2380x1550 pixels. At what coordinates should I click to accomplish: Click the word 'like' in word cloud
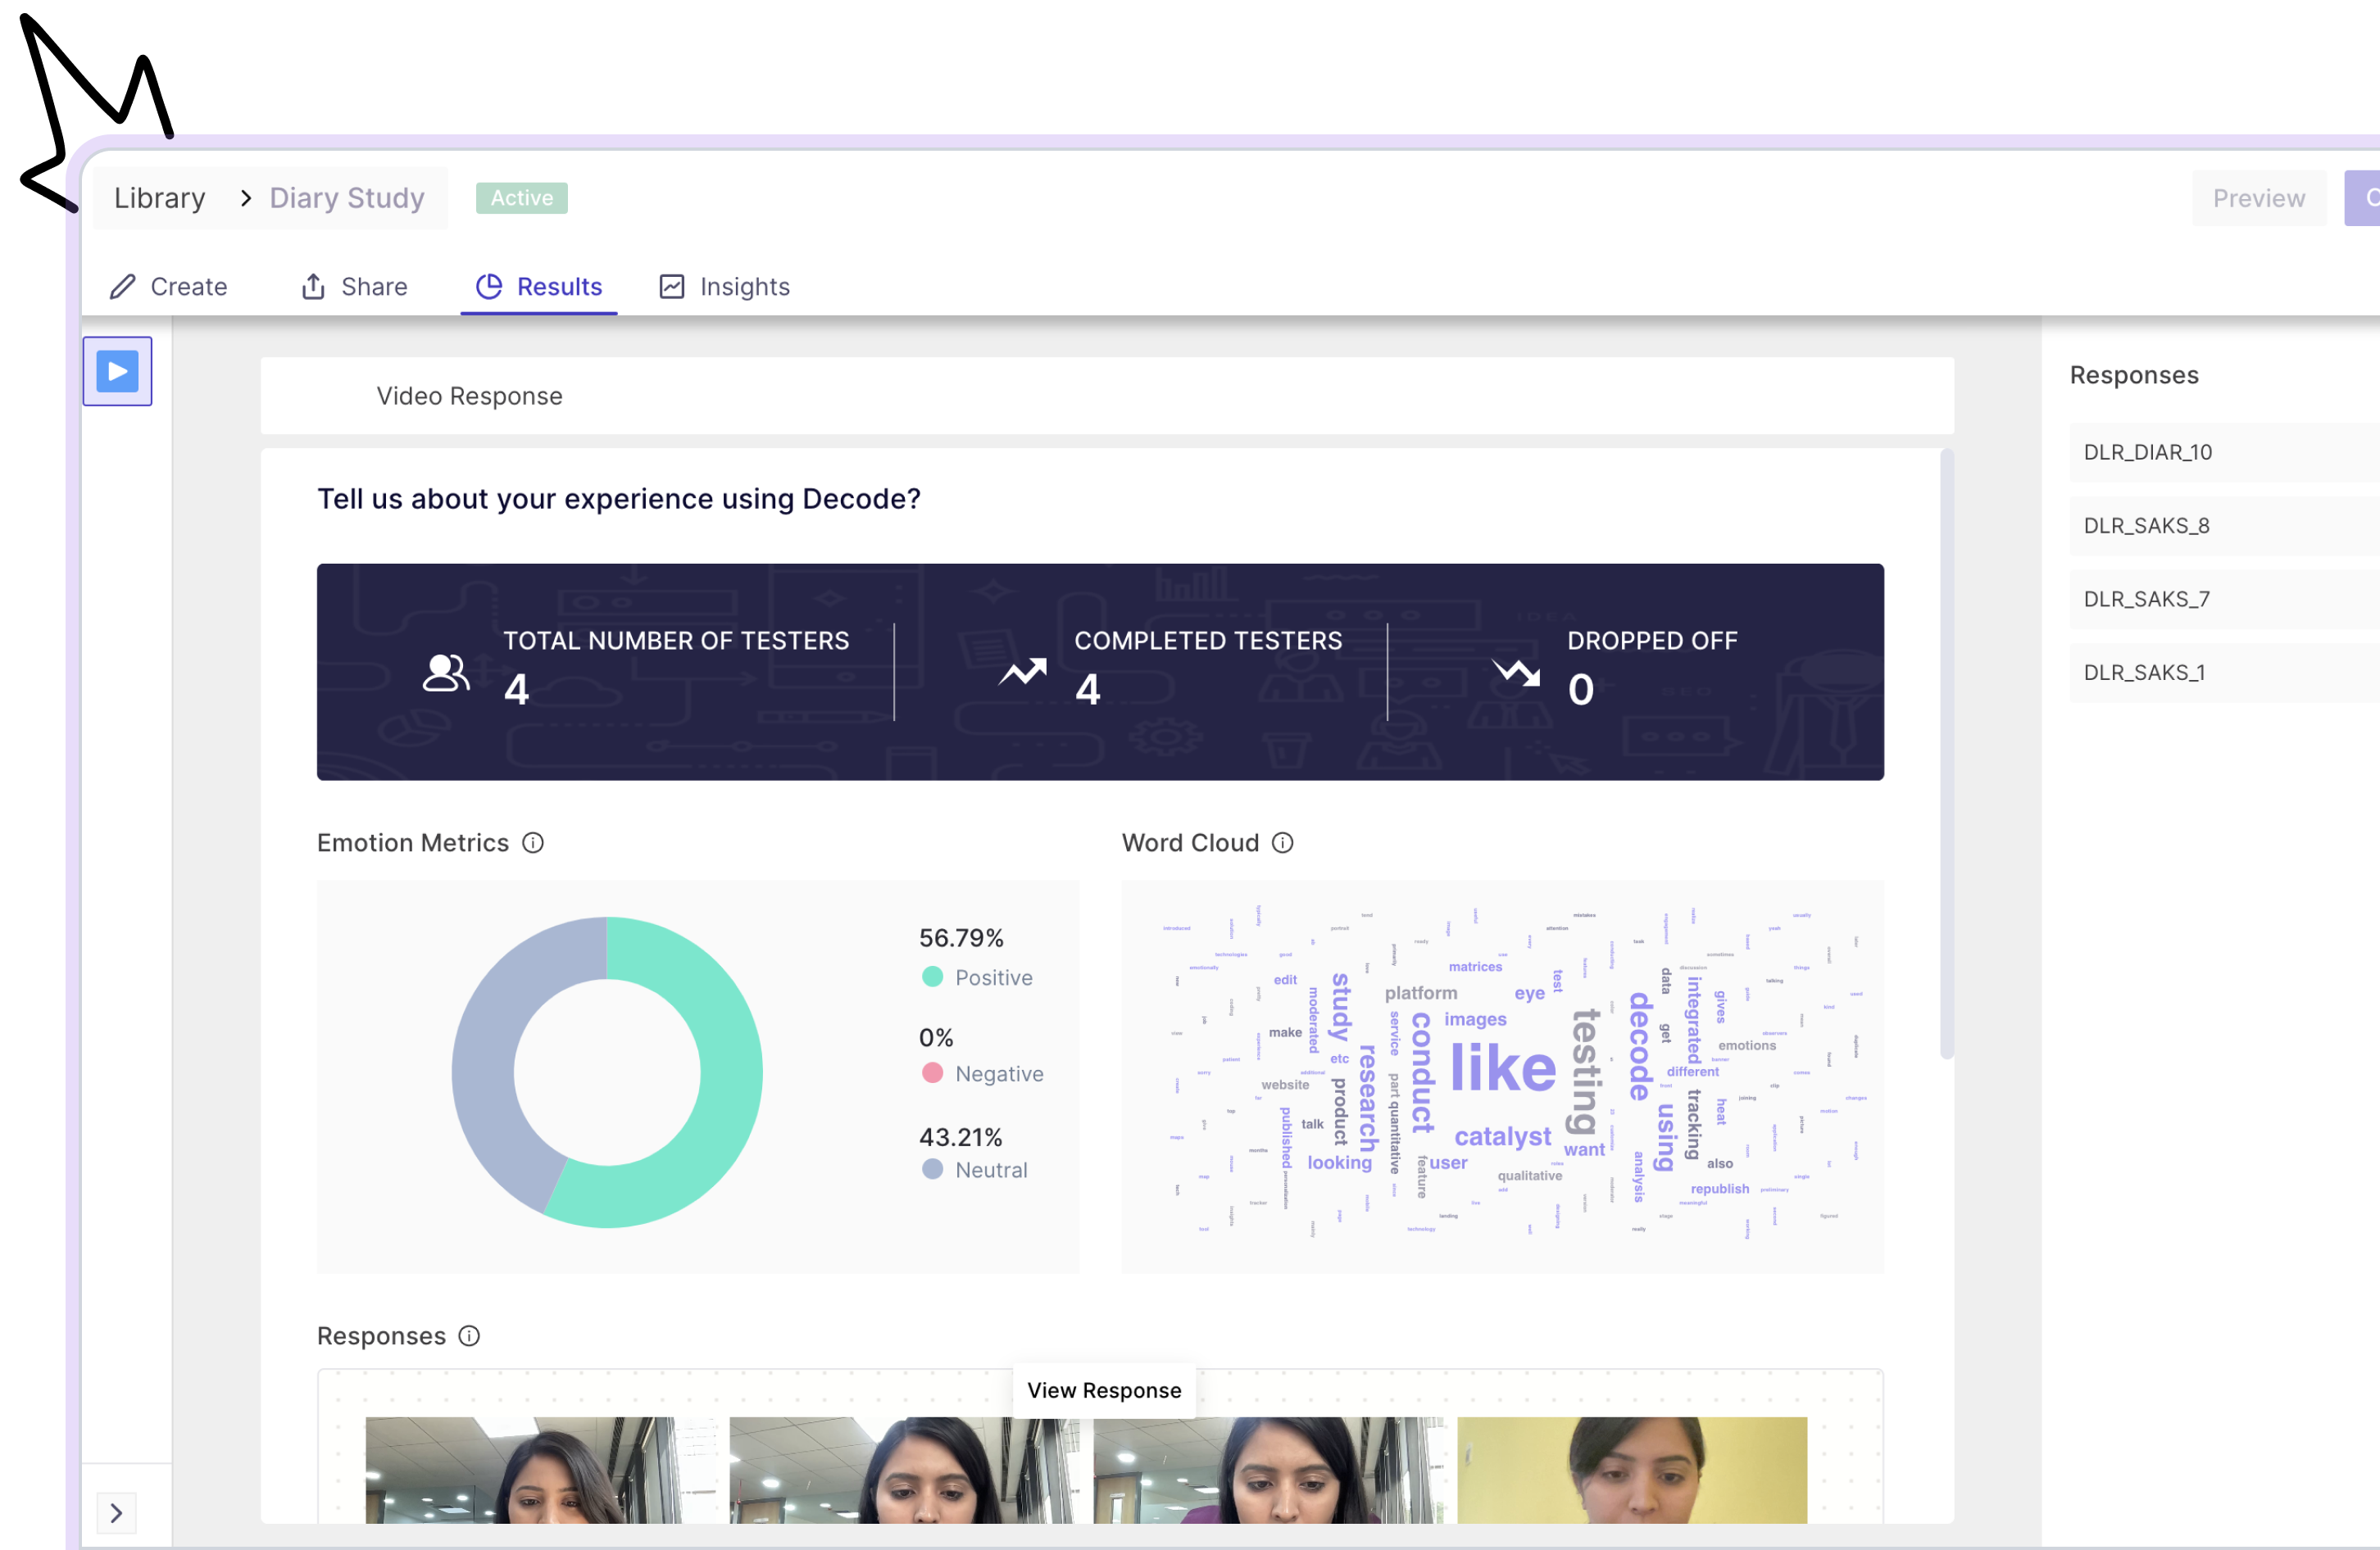pos(1503,1068)
